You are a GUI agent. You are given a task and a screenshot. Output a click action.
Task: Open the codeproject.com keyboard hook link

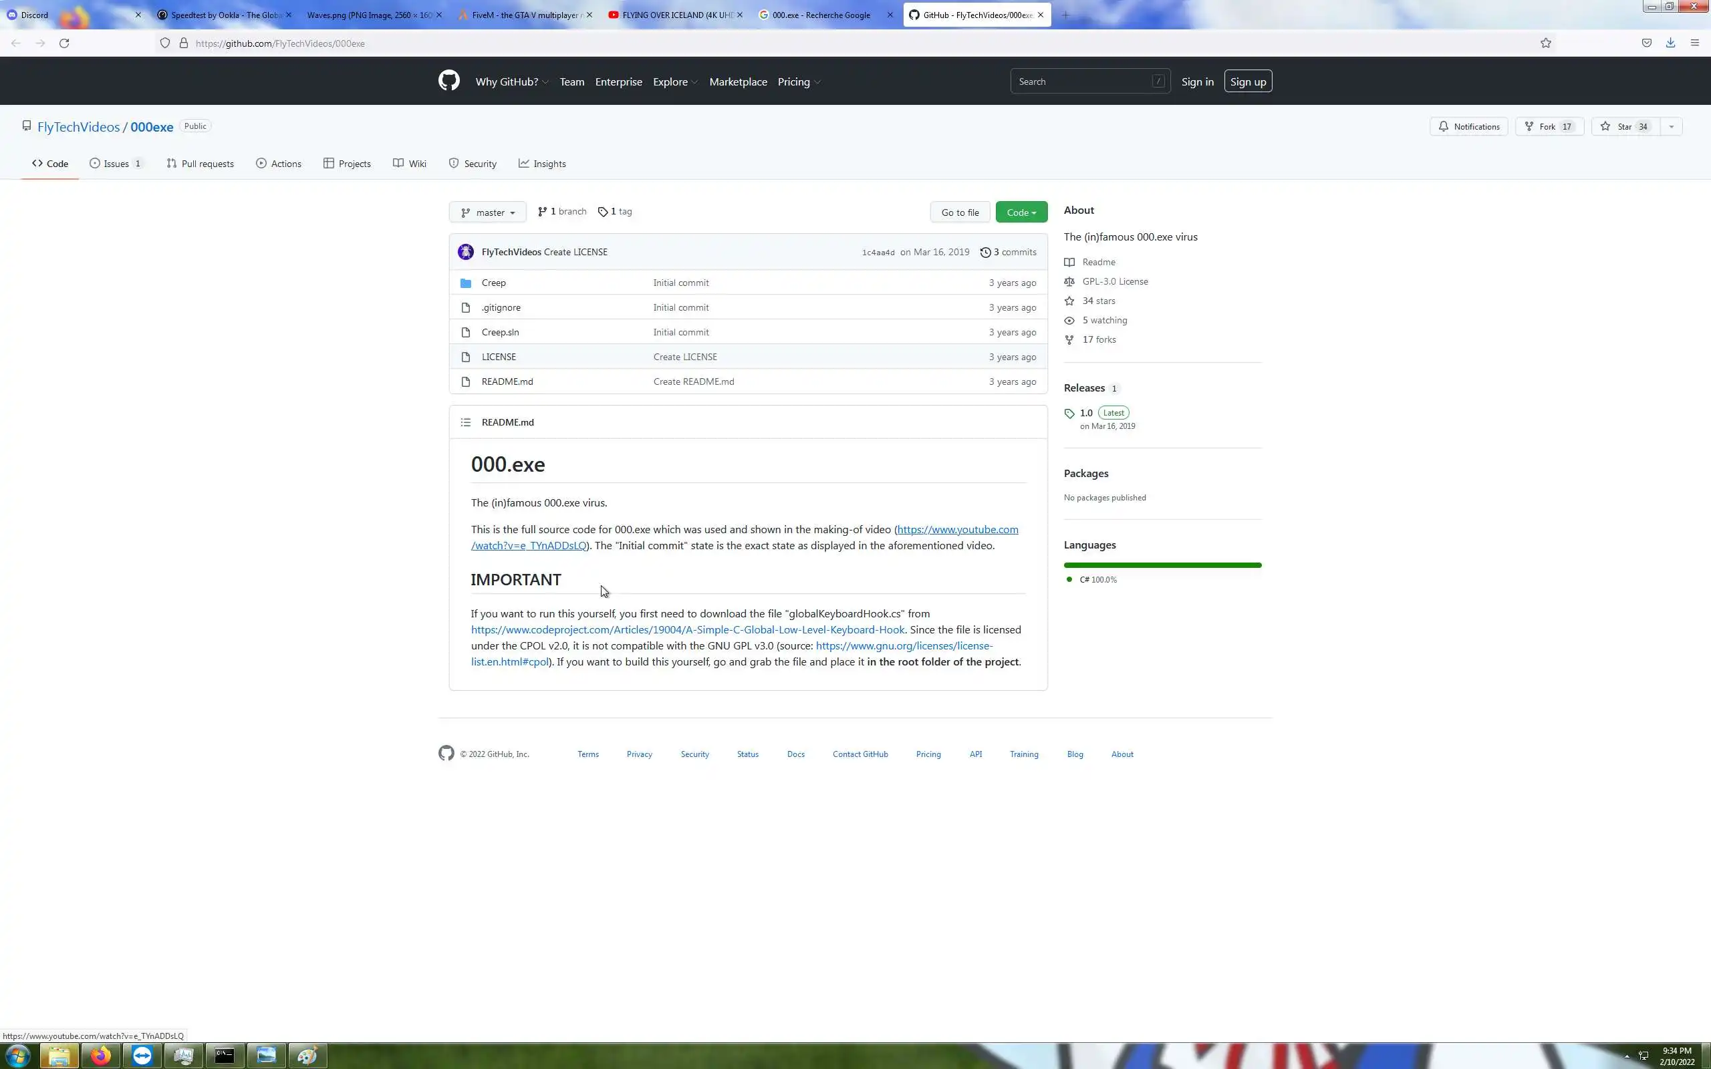click(x=687, y=629)
